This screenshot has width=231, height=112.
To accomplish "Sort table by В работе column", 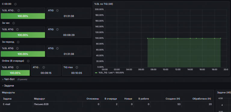I will (x=144, y=99).
